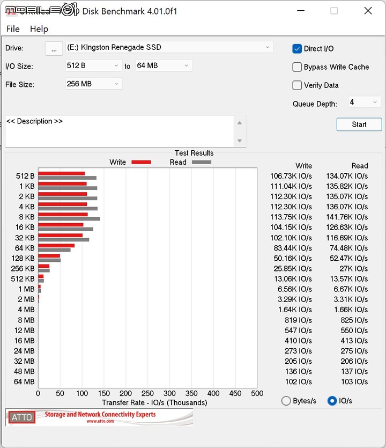Click the description scroll down arrow
The height and width of the screenshot is (448, 386).
[240, 141]
